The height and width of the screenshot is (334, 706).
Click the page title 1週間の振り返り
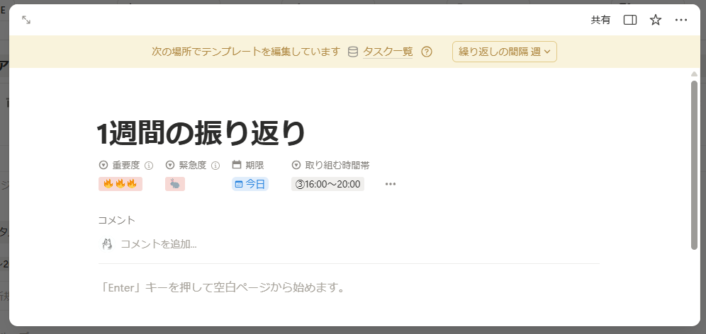pos(202,132)
